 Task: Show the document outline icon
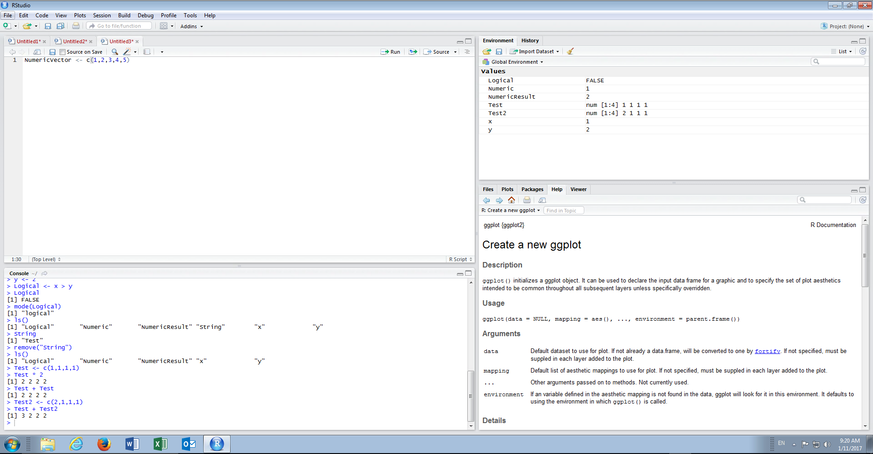click(x=467, y=52)
